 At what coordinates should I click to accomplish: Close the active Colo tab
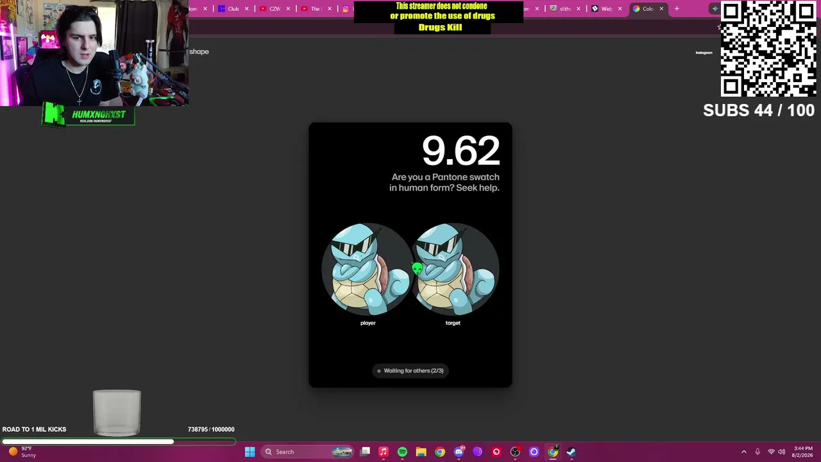661,9
